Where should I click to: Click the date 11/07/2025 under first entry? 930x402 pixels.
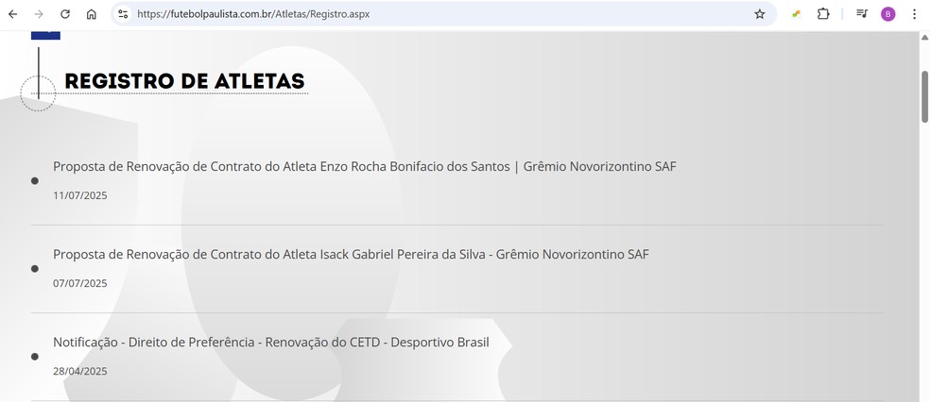click(x=80, y=195)
